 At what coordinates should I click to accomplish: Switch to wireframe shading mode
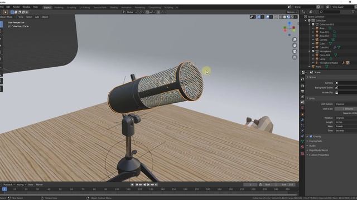[281, 17]
